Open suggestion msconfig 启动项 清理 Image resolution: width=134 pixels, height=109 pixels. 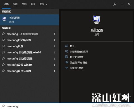(29, 59)
